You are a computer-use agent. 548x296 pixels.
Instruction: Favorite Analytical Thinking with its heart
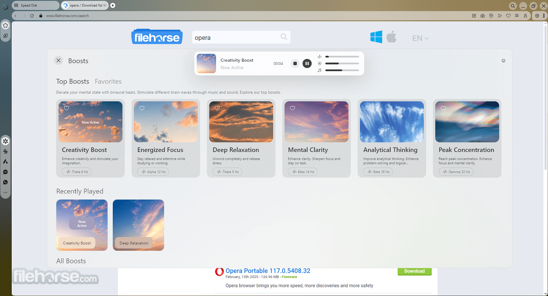coord(368,108)
